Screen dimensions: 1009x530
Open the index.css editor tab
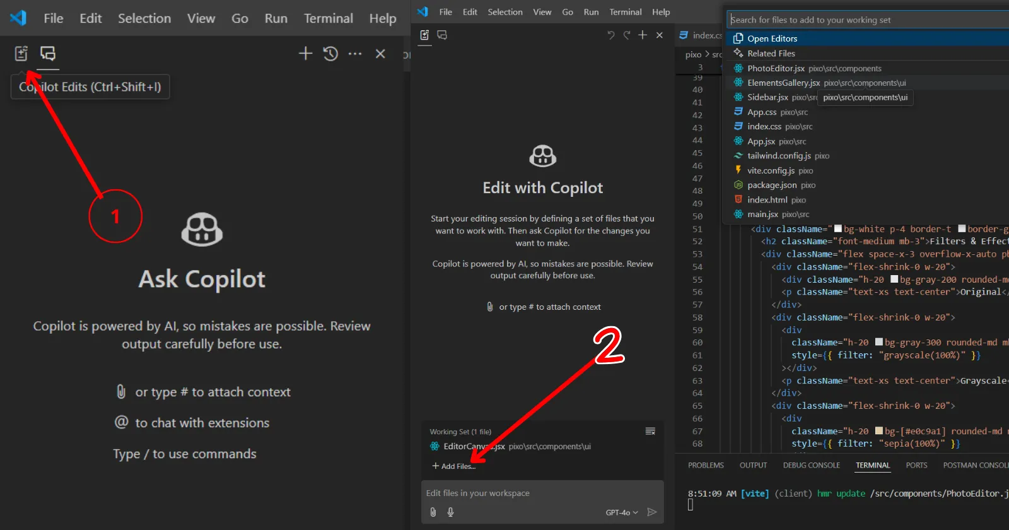pos(701,35)
